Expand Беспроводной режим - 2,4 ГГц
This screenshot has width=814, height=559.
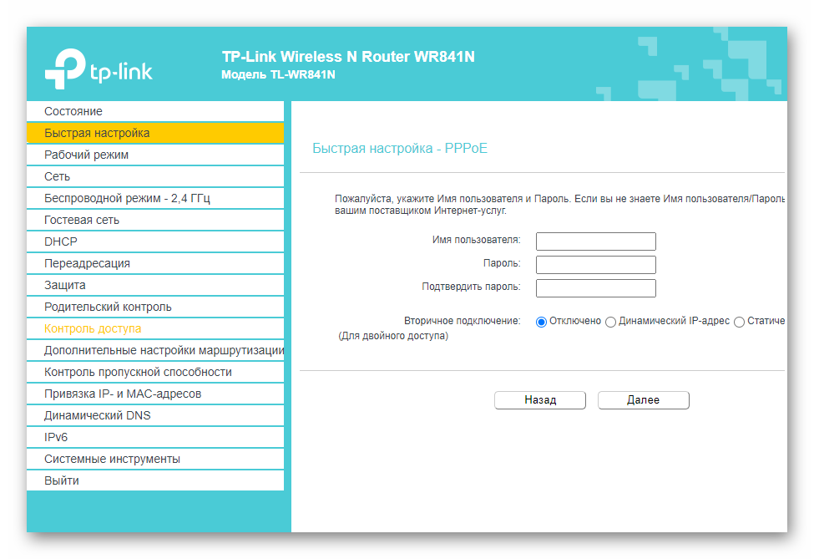coord(127,198)
